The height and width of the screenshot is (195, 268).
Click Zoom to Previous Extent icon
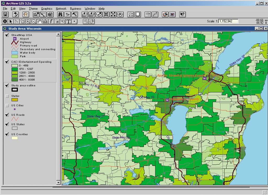pos(120,14)
